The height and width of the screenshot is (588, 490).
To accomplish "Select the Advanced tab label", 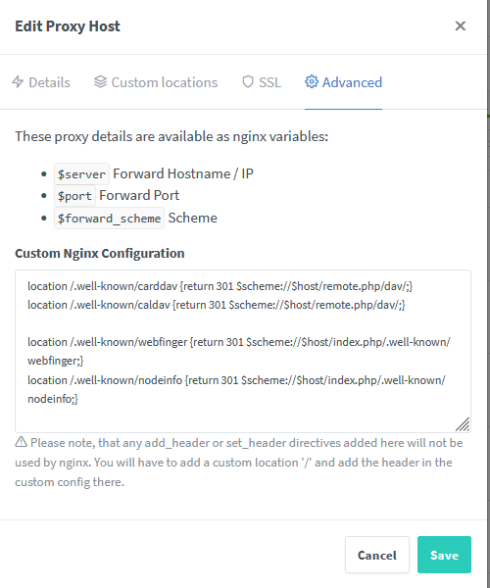I will click(x=352, y=82).
